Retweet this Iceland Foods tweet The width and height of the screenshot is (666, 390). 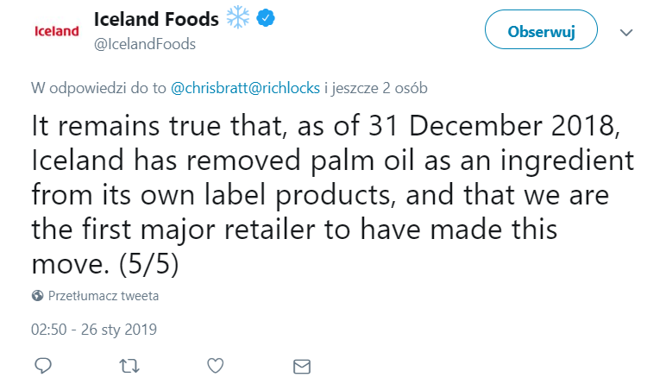[x=129, y=366]
